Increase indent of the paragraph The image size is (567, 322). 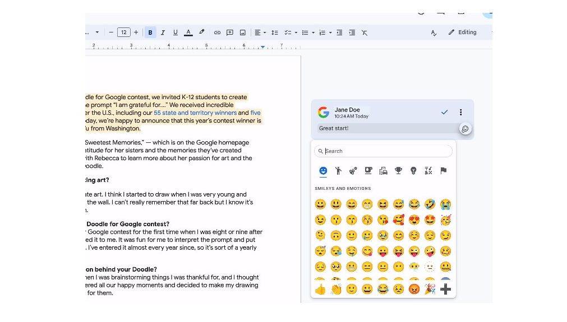[x=352, y=32]
